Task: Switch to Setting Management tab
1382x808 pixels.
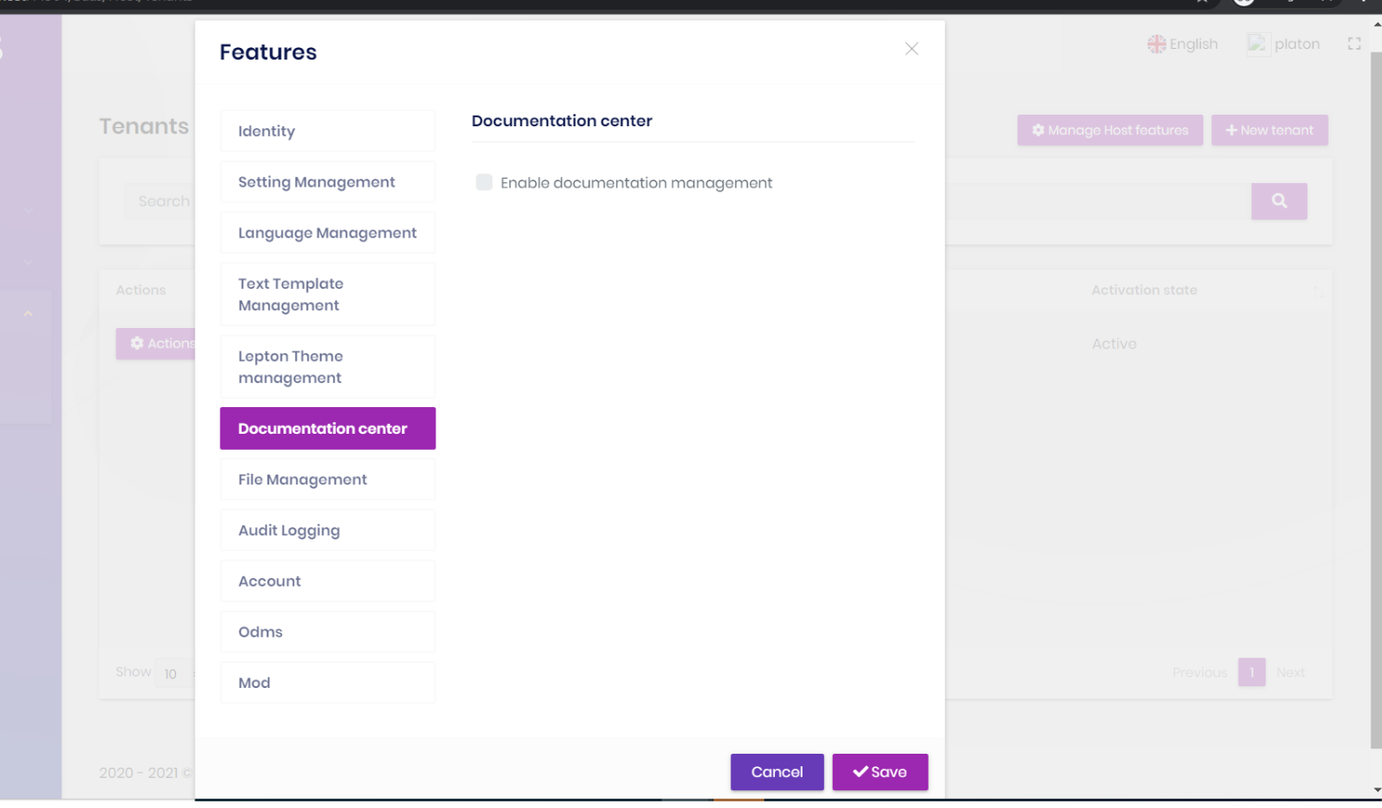Action: point(328,181)
